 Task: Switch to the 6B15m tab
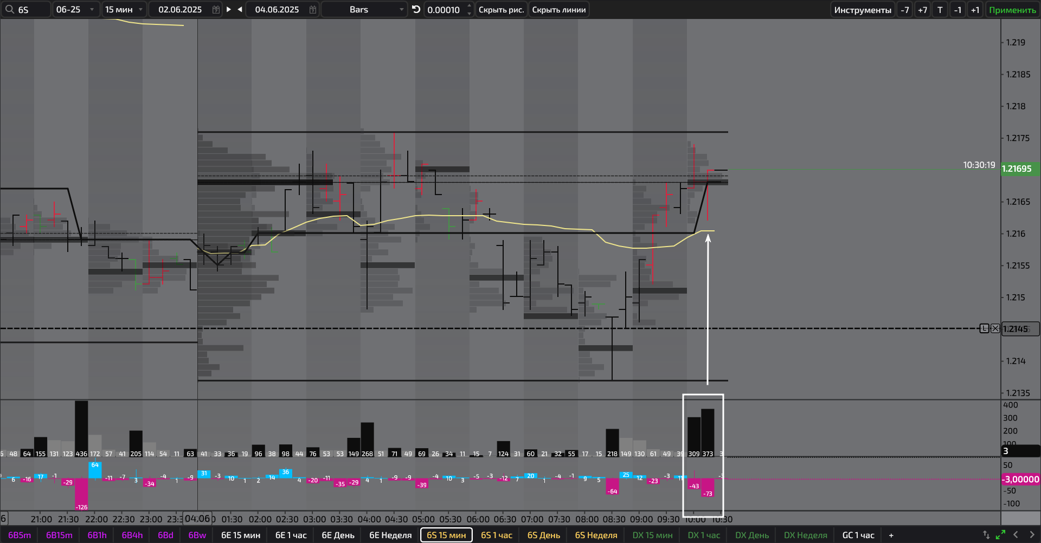click(x=59, y=535)
